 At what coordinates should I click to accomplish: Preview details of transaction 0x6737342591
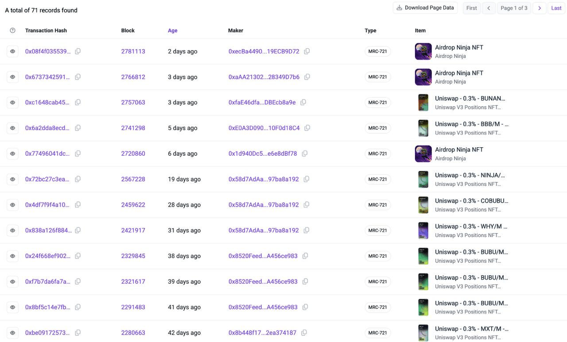pos(12,77)
